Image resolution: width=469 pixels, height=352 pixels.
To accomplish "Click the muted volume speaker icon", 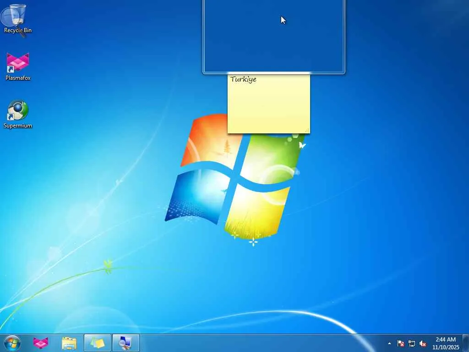I will (x=423, y=343).
